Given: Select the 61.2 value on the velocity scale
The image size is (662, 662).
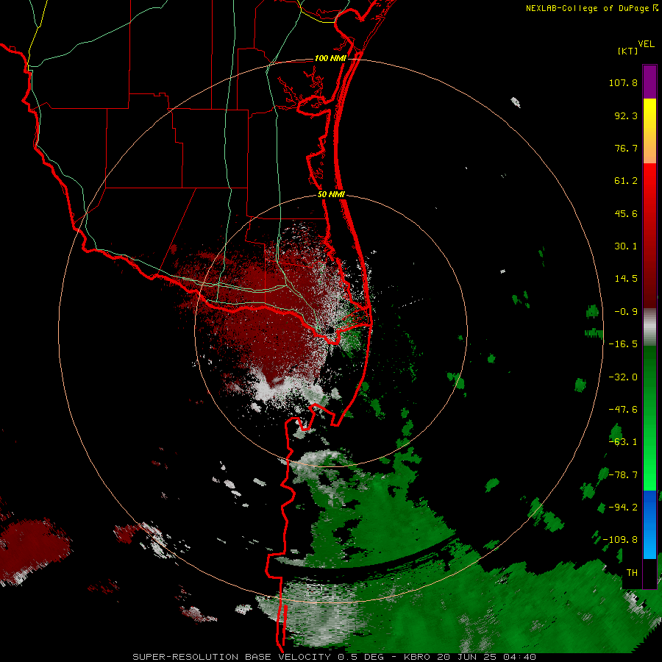Looking at the screenshot, I should point(626,181).
